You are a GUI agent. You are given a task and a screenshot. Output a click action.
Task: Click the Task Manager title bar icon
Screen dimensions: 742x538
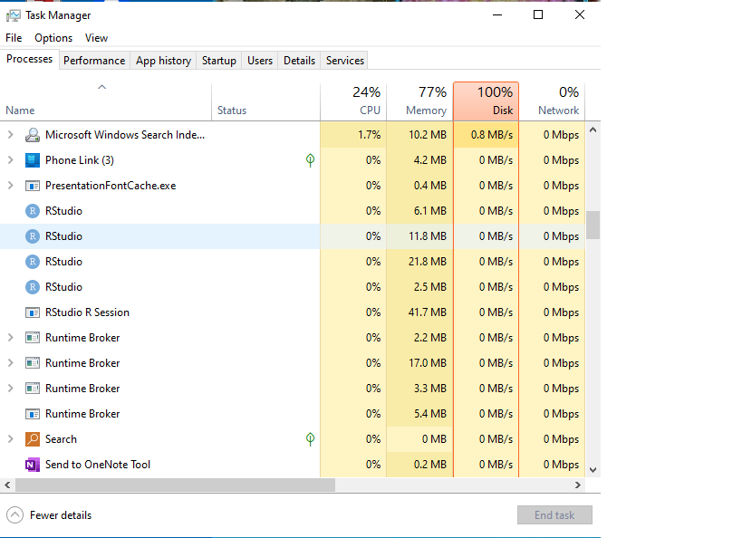coord(14,15)
